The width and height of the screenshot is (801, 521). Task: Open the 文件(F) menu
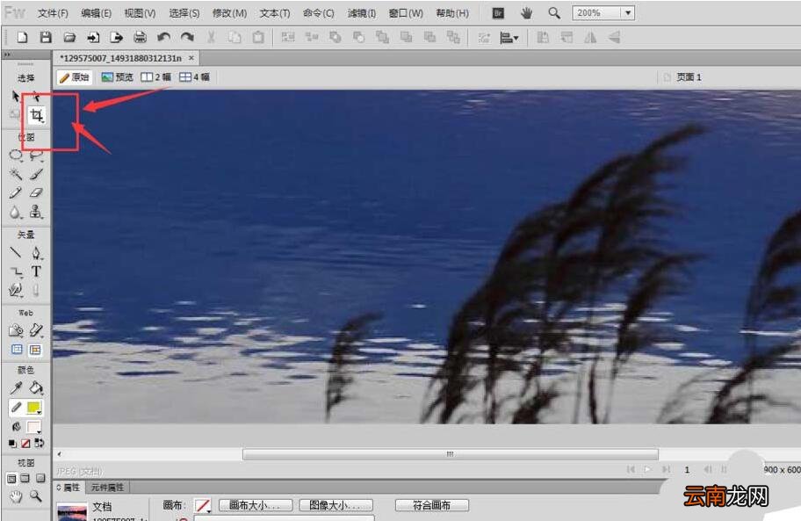click(53, 13)
